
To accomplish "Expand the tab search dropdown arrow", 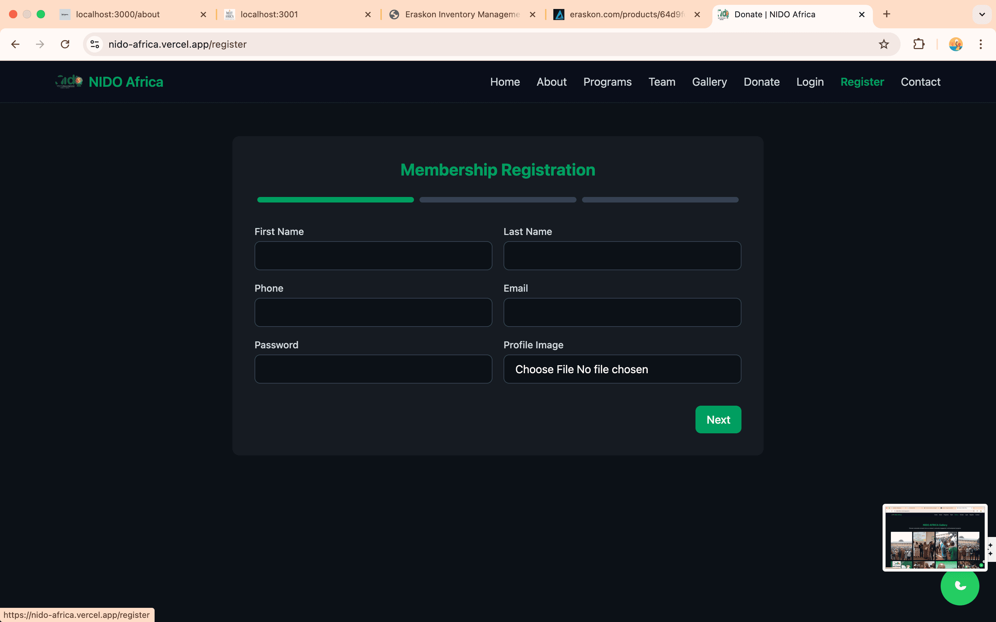I will pyautogui.click(x=981, y=15).
